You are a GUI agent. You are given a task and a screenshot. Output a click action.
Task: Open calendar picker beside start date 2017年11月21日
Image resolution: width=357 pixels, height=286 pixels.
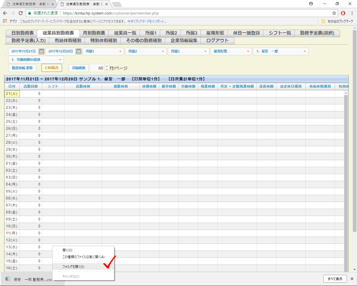pyautogui.click(x=42, y=51)
